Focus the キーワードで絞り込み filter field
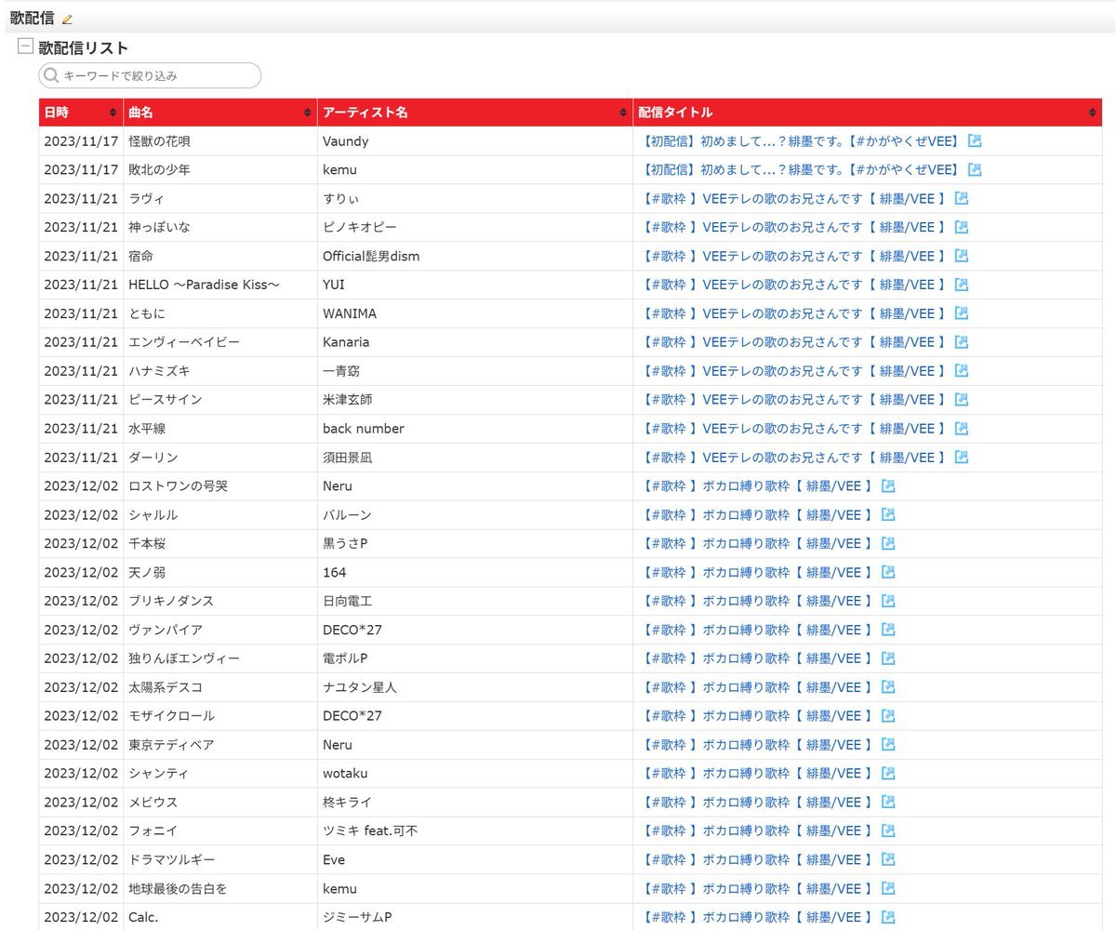The height and width of the screenshot is (930, 1116). point(150,75)
